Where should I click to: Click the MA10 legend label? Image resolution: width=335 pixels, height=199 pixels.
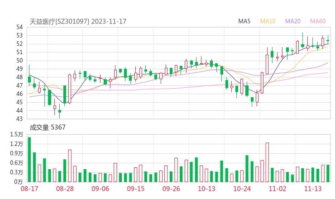coord(268,21)
